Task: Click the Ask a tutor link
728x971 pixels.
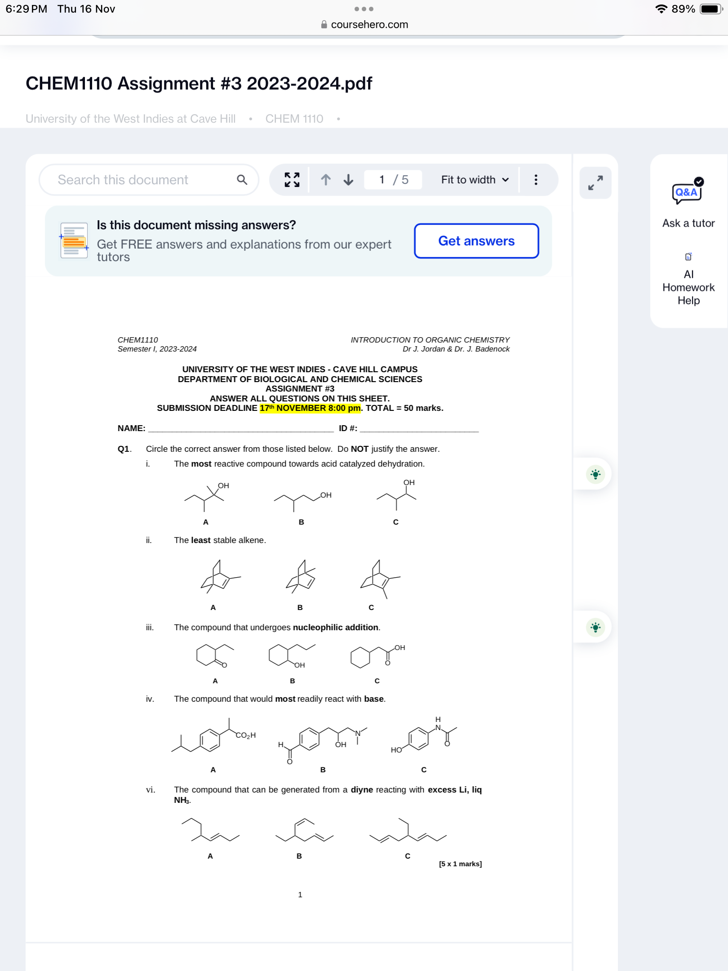Action: tap(688, 223)
